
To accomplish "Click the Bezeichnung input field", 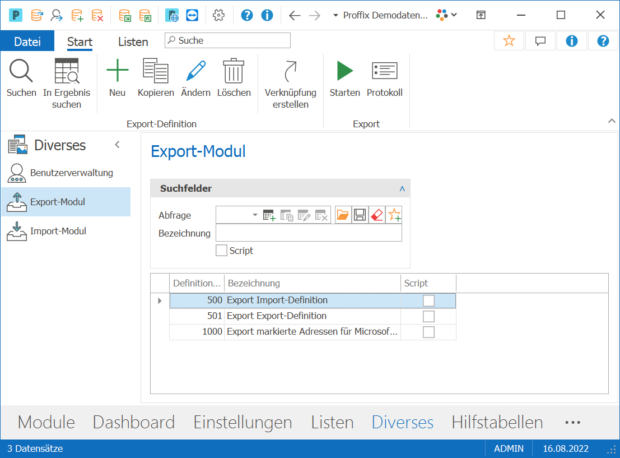I will [x=309, y=233].
